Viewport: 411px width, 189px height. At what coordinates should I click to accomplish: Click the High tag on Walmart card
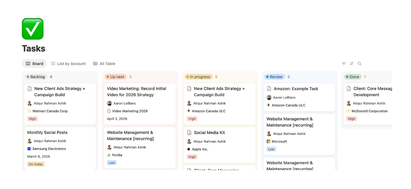pos(32,119)
